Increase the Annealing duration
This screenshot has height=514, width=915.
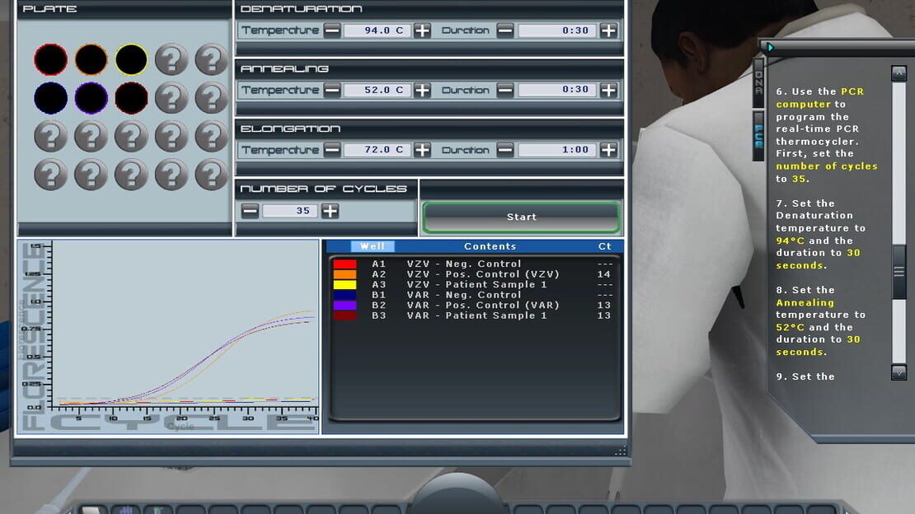pyautogui.click(x=608, y=90)
